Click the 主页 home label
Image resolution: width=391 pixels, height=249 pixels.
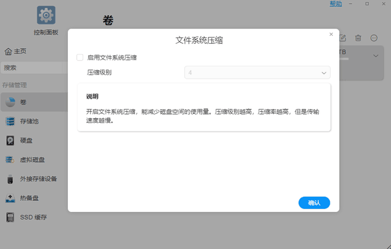20,51
